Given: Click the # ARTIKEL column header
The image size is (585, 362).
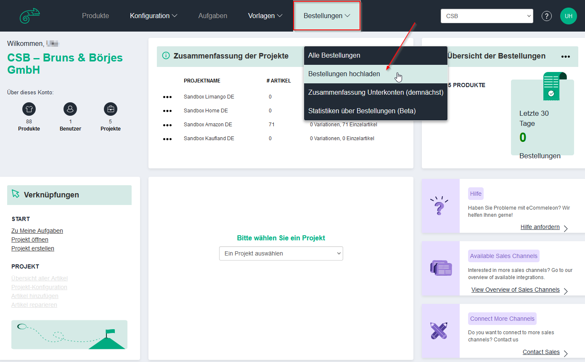Looking at the screenshot, I should 278,81.
